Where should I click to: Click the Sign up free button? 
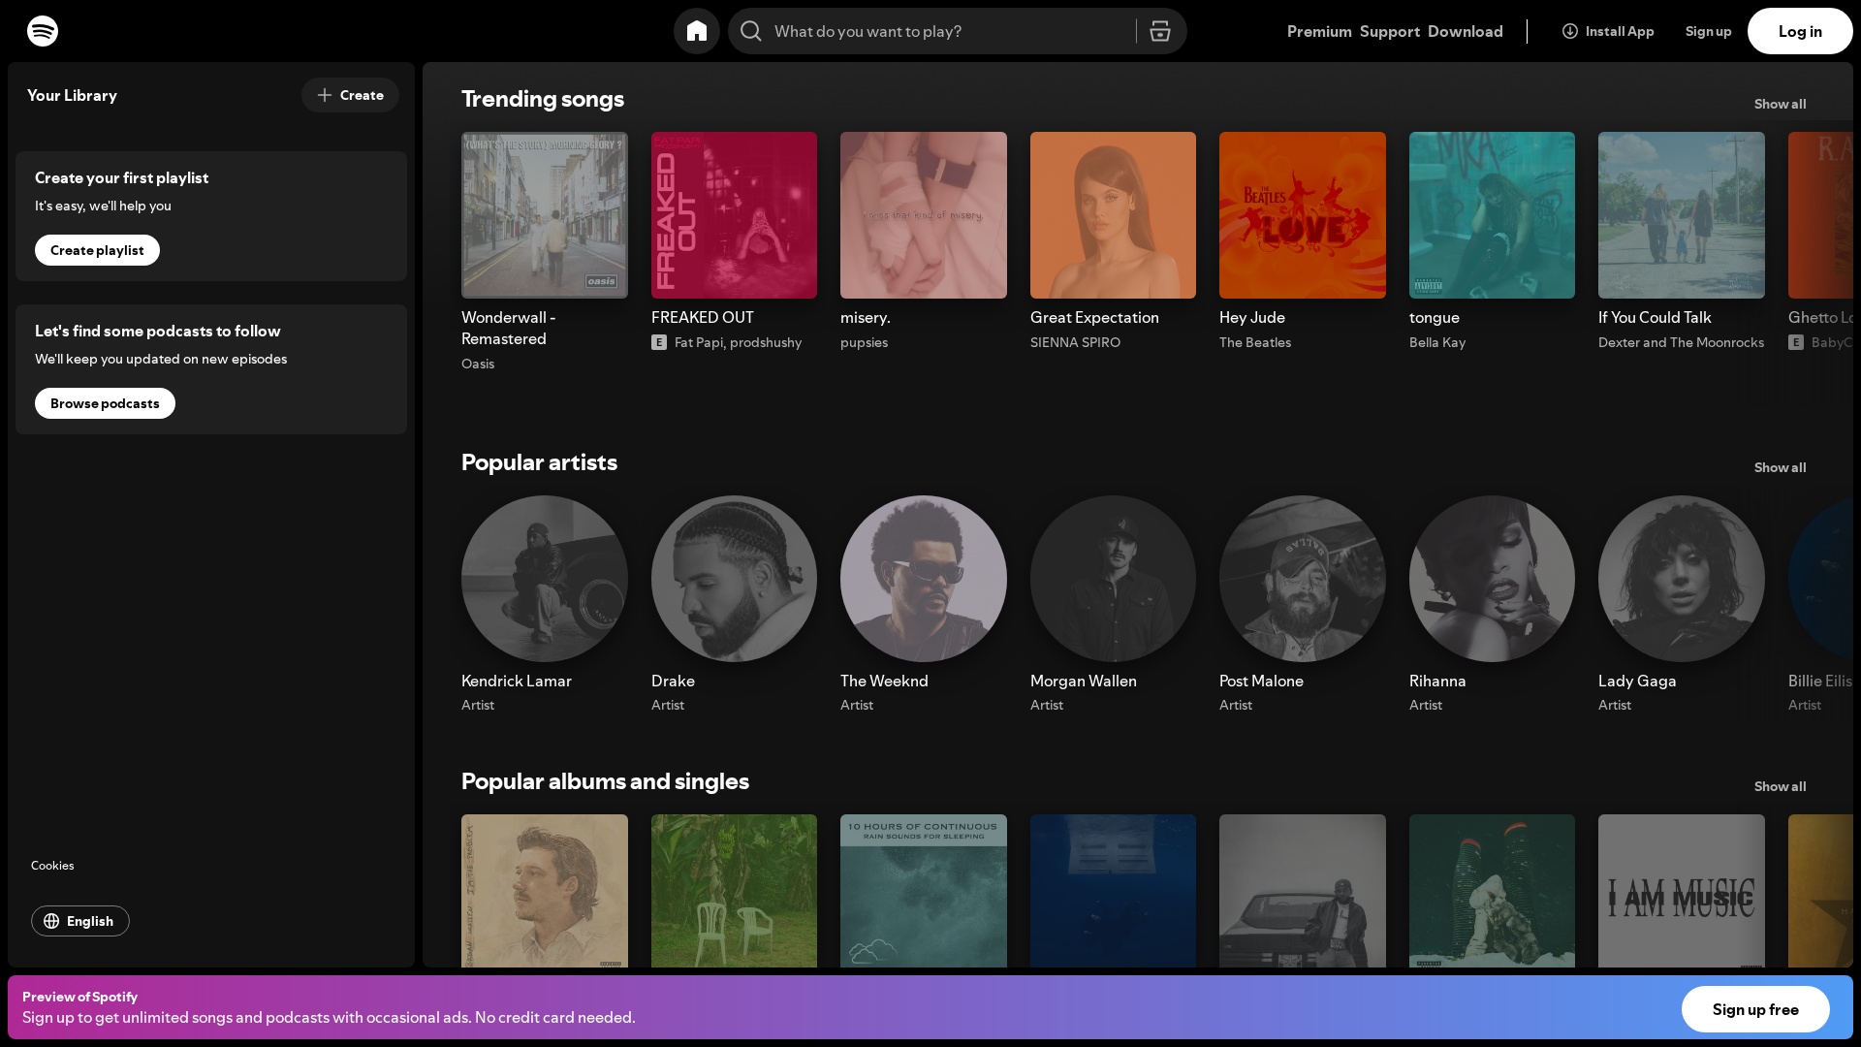pos(1755,1009)
